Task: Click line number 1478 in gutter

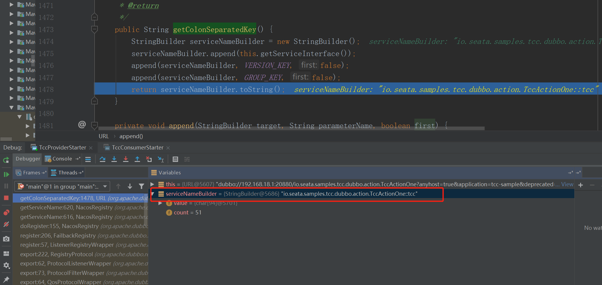Action: 46,89
